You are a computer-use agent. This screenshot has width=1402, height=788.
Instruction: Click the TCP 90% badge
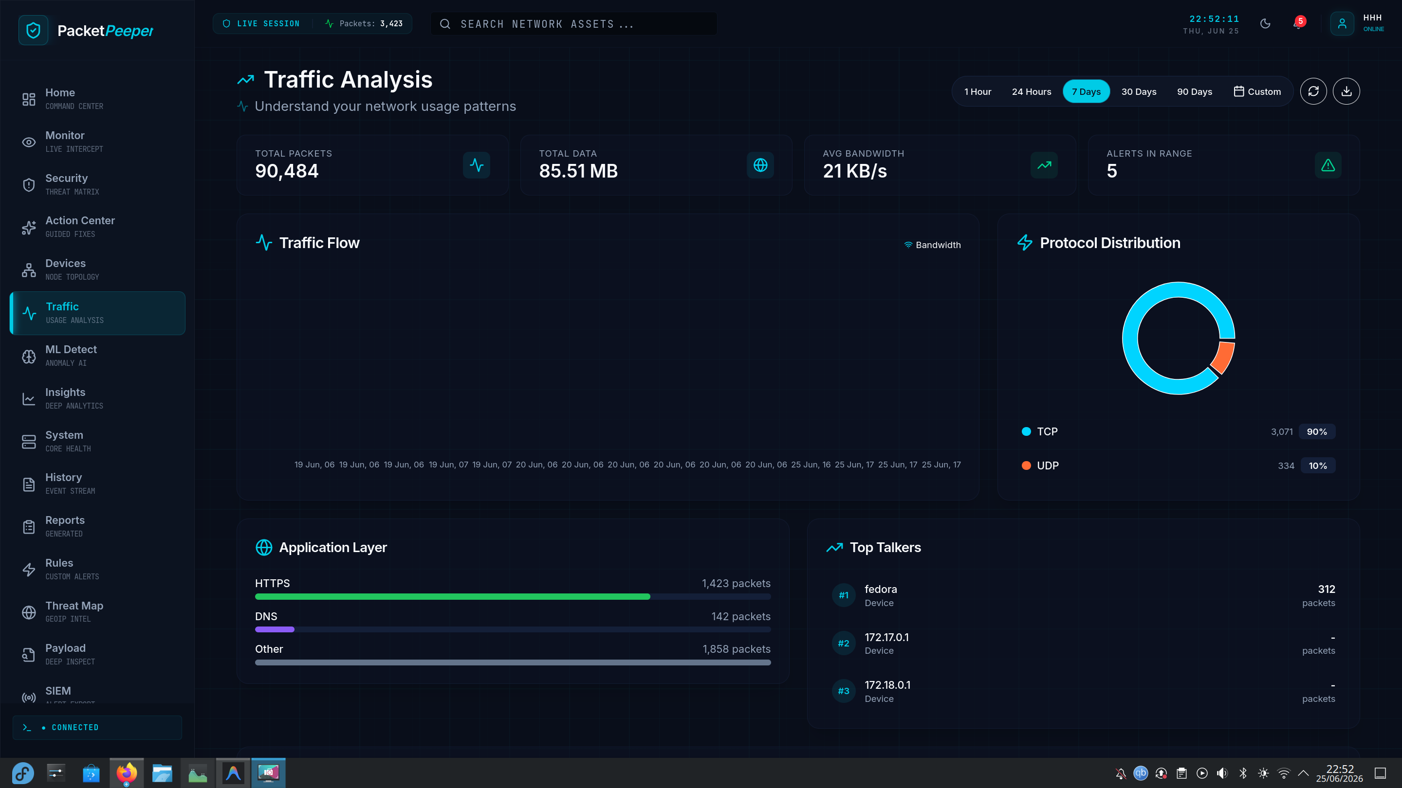click(x=1317, y=431)
